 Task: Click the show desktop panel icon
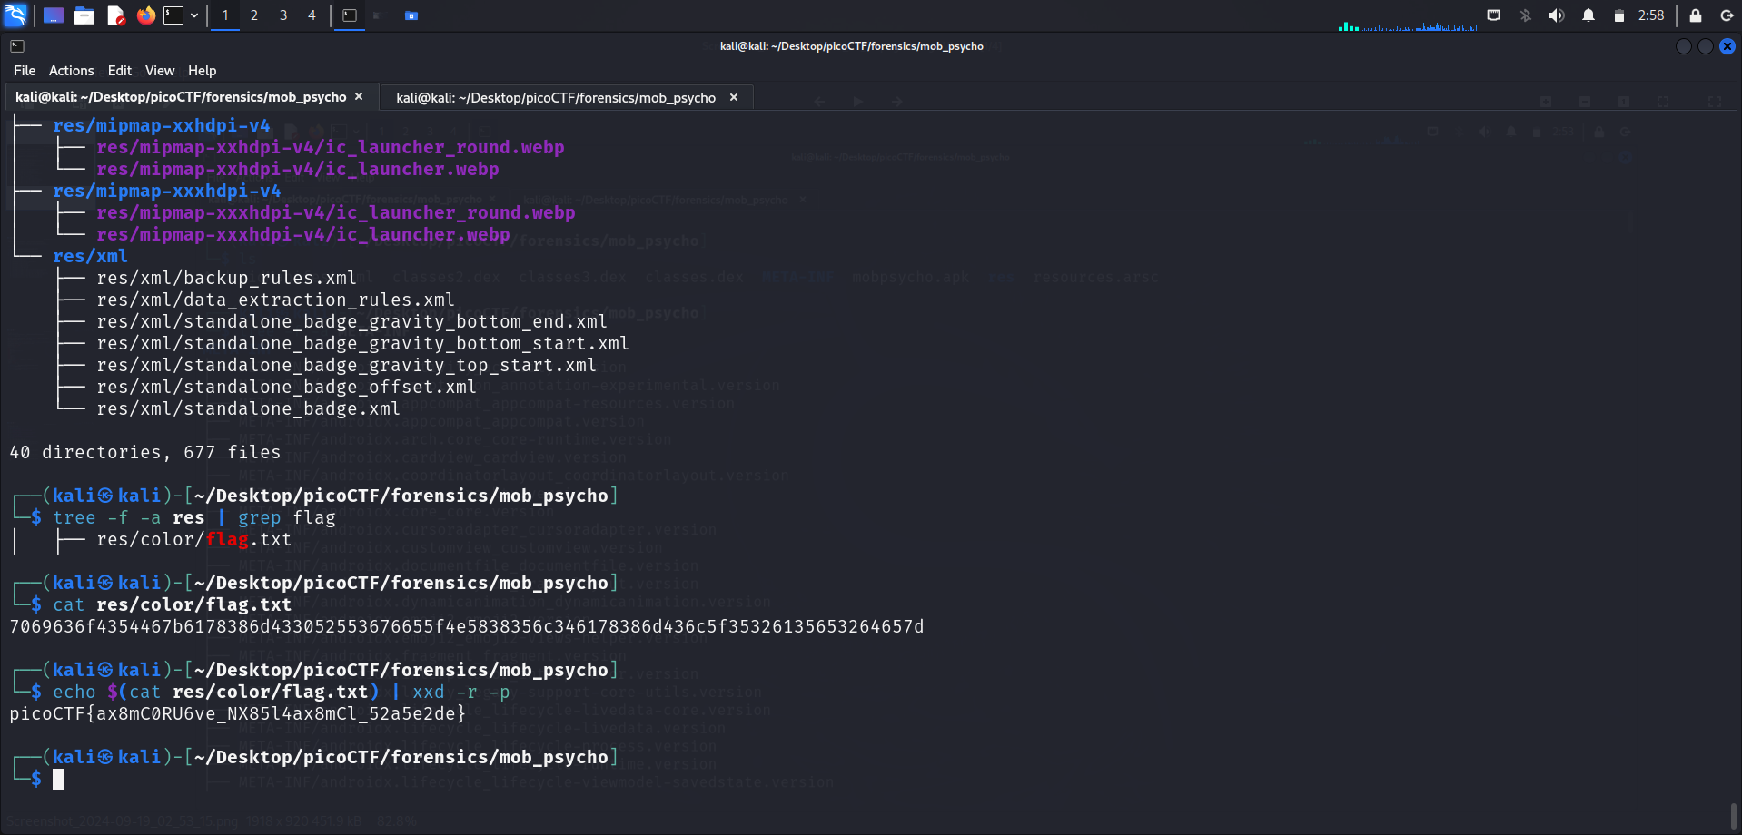[54, 15]
